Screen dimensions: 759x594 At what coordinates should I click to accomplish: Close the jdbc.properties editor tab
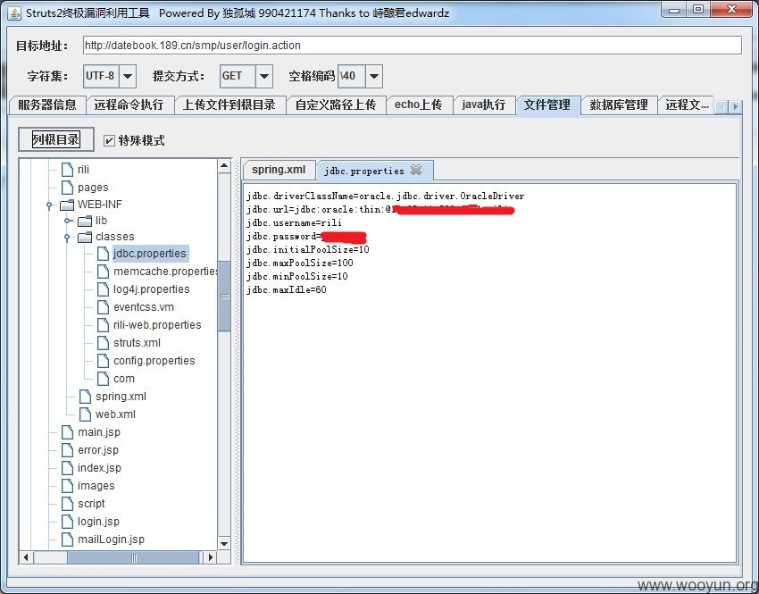416,170
